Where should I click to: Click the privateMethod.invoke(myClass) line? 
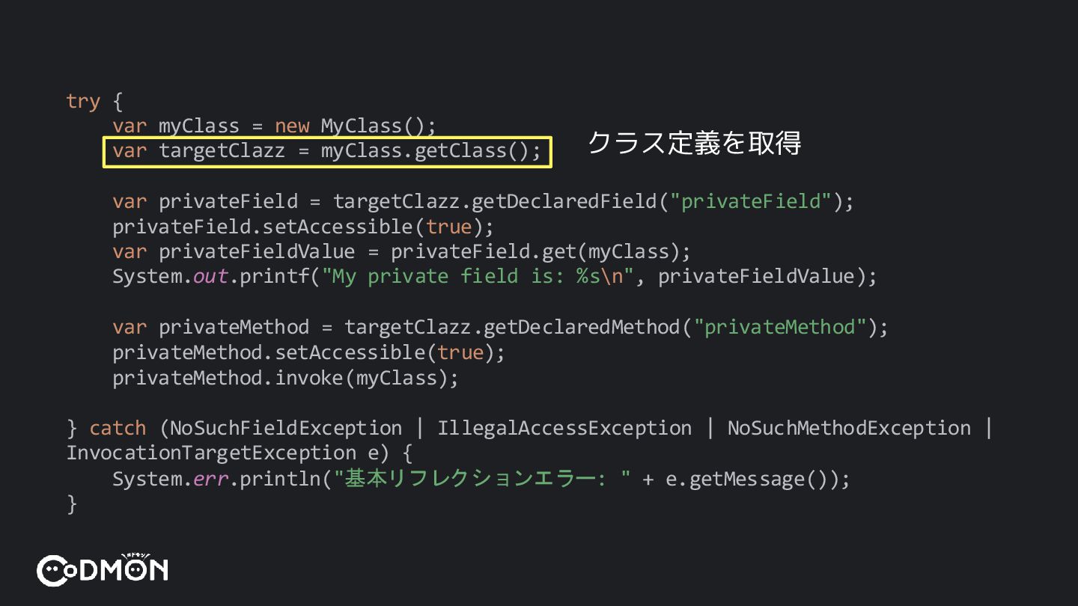(x=285, y=378)
